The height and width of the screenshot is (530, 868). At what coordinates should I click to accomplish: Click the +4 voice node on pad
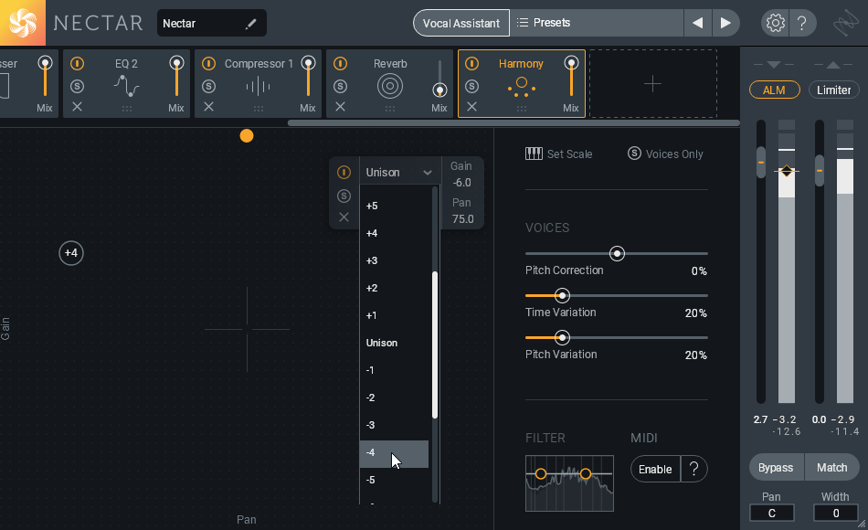(x=71, y=253)
